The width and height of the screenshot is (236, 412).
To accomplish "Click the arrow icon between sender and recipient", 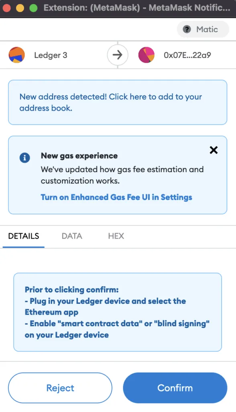I will tap(118, 55).
